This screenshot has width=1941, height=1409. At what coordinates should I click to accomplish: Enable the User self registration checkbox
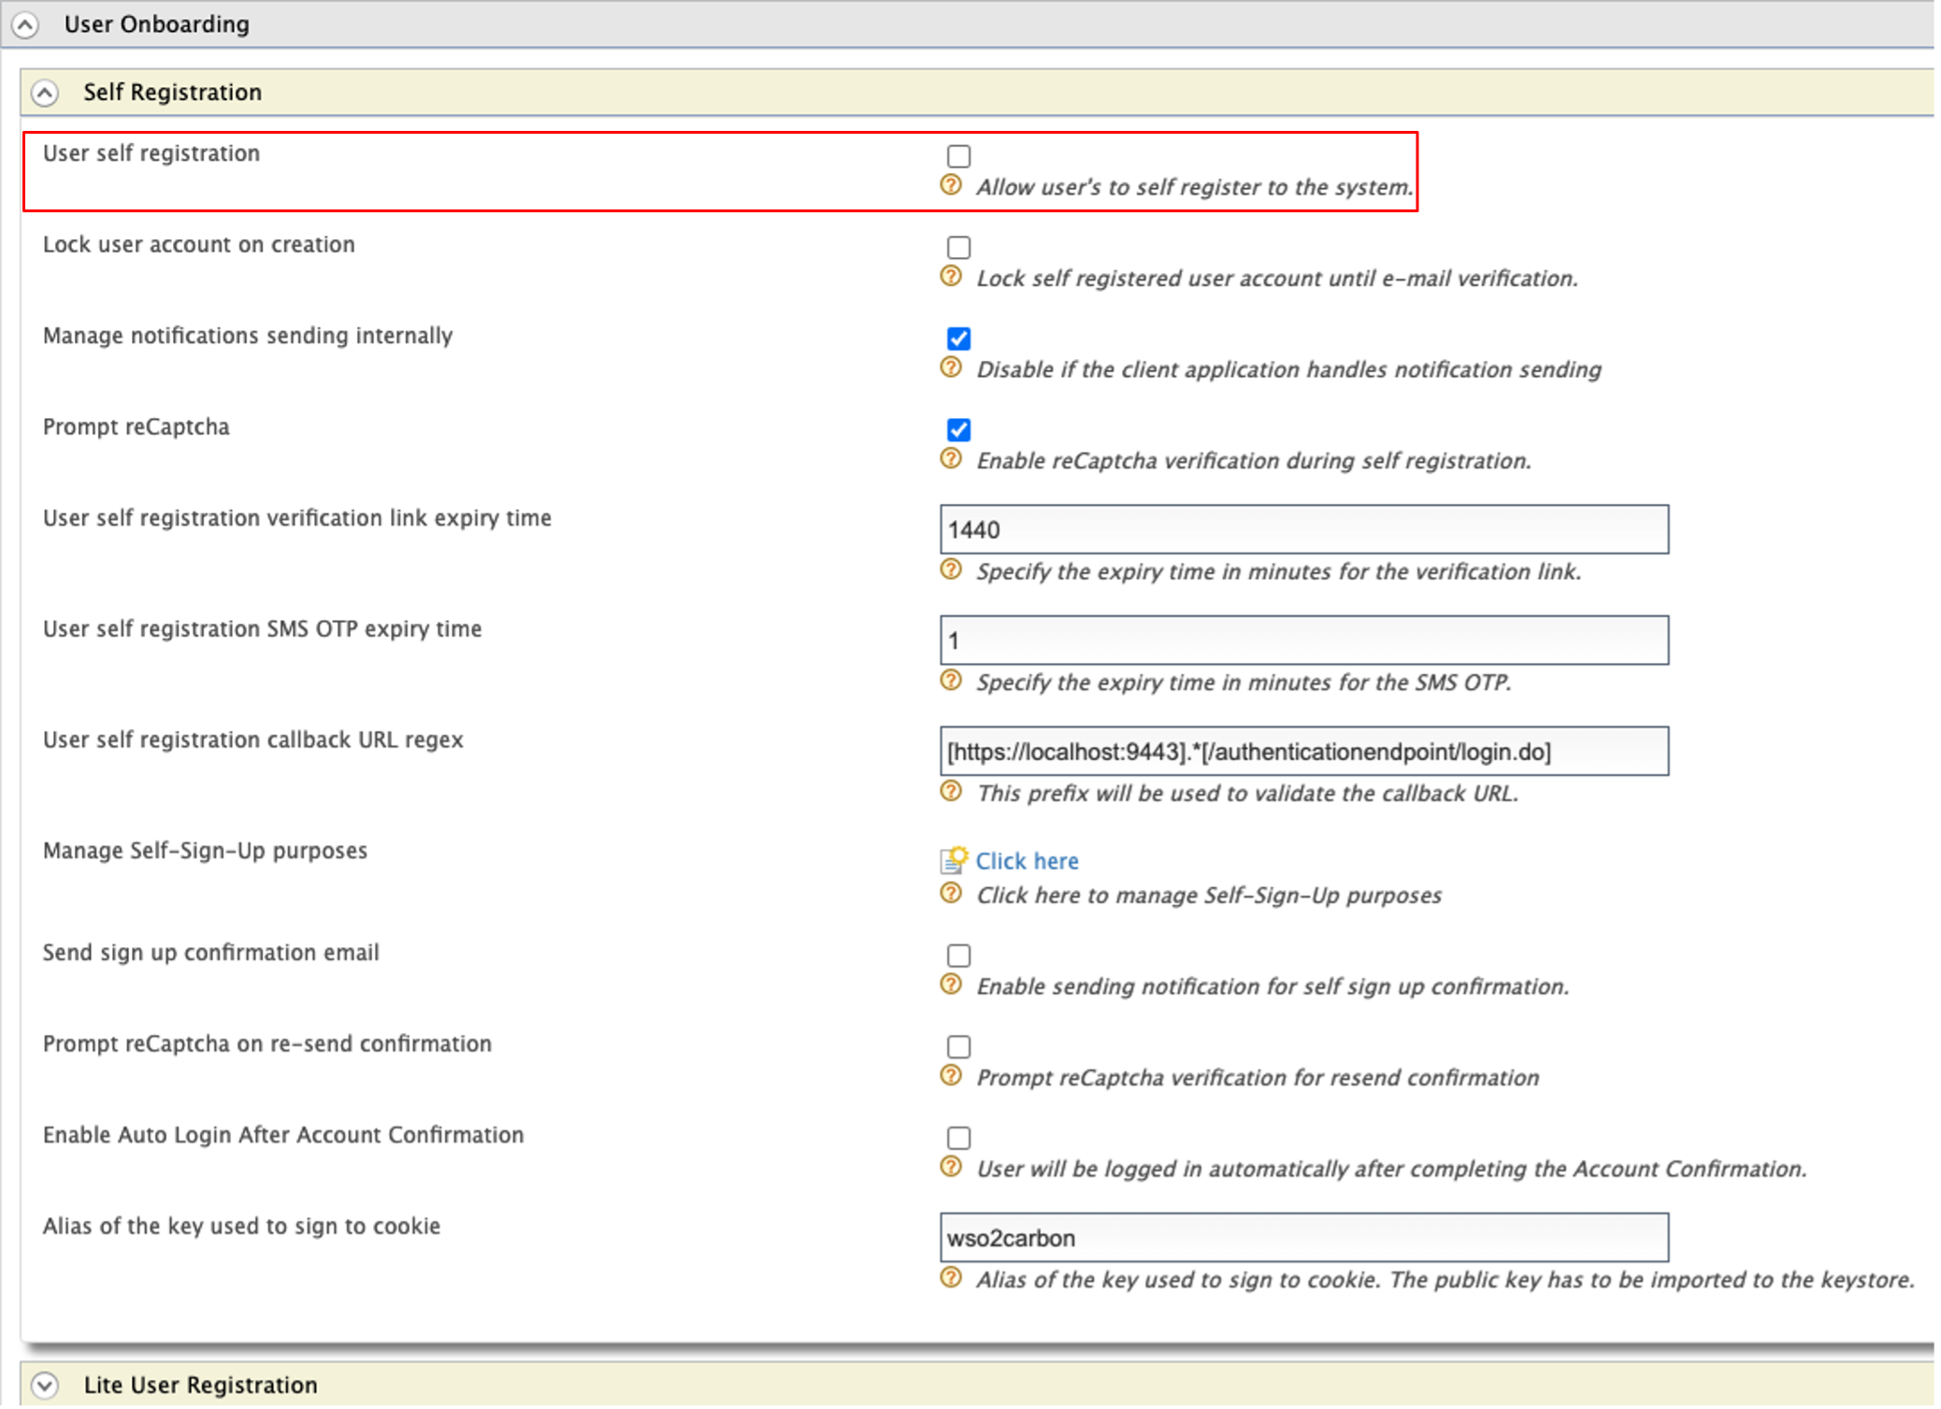958,155
